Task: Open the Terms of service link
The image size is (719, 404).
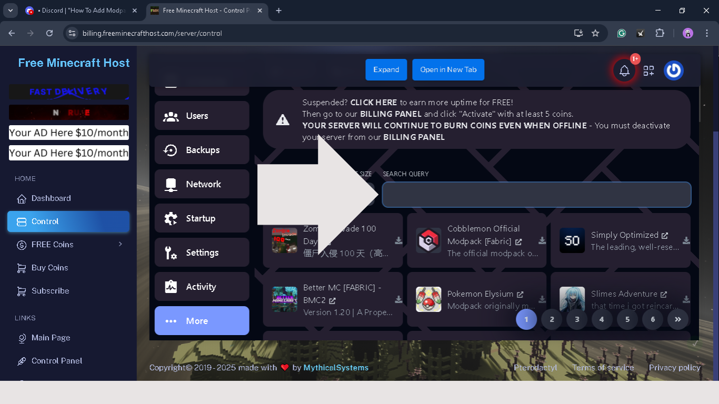Action: (x=603, y=368)
